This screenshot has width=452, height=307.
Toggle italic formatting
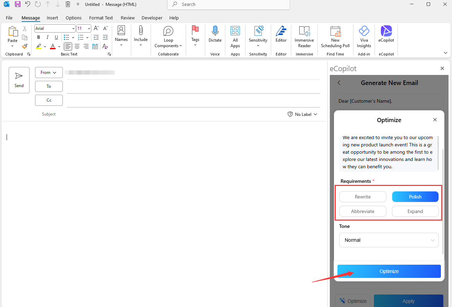47,37
